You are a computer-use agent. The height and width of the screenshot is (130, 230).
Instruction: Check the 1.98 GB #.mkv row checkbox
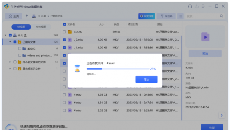[64, 95]
